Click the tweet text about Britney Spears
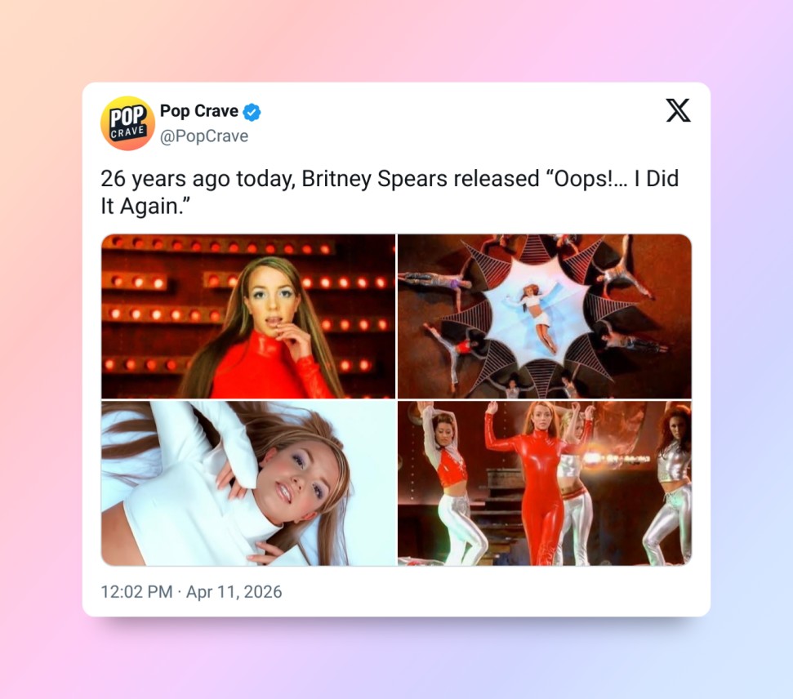 [390, 192]
